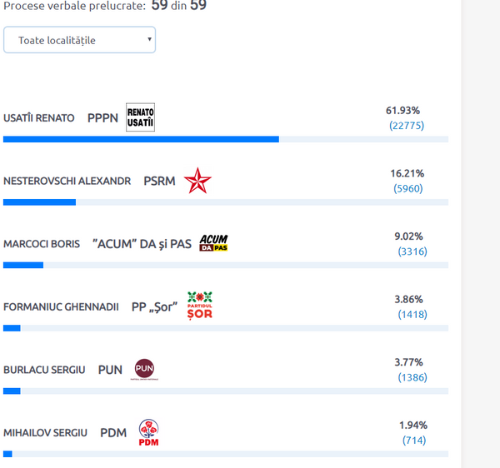Viewport: 500px width, 468px height.
Task: Select candidate name MARCOCI BORIS
Action: tap(42, 244)
